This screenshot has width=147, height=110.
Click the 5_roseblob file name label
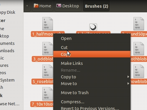42,82
